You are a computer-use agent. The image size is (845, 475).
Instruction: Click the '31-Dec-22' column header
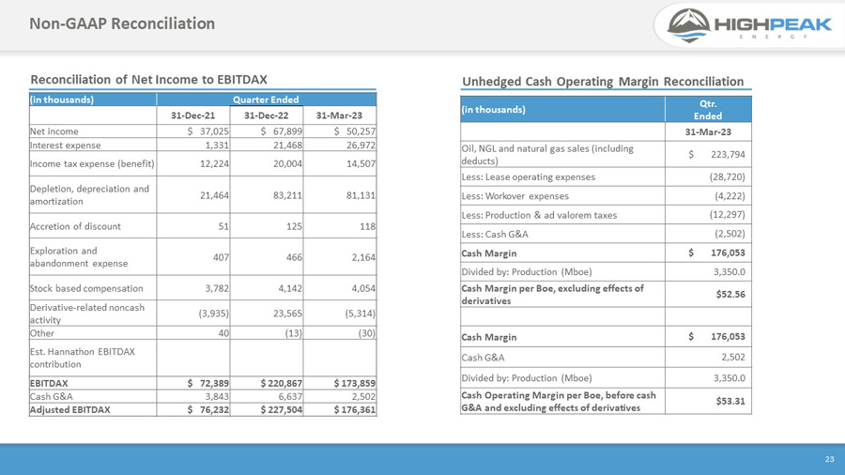point(267,115)
